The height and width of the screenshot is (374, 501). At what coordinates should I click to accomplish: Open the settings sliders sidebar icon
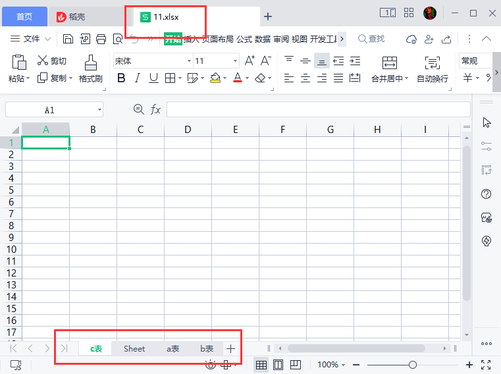pyautogui.click(x=487, y=146)
